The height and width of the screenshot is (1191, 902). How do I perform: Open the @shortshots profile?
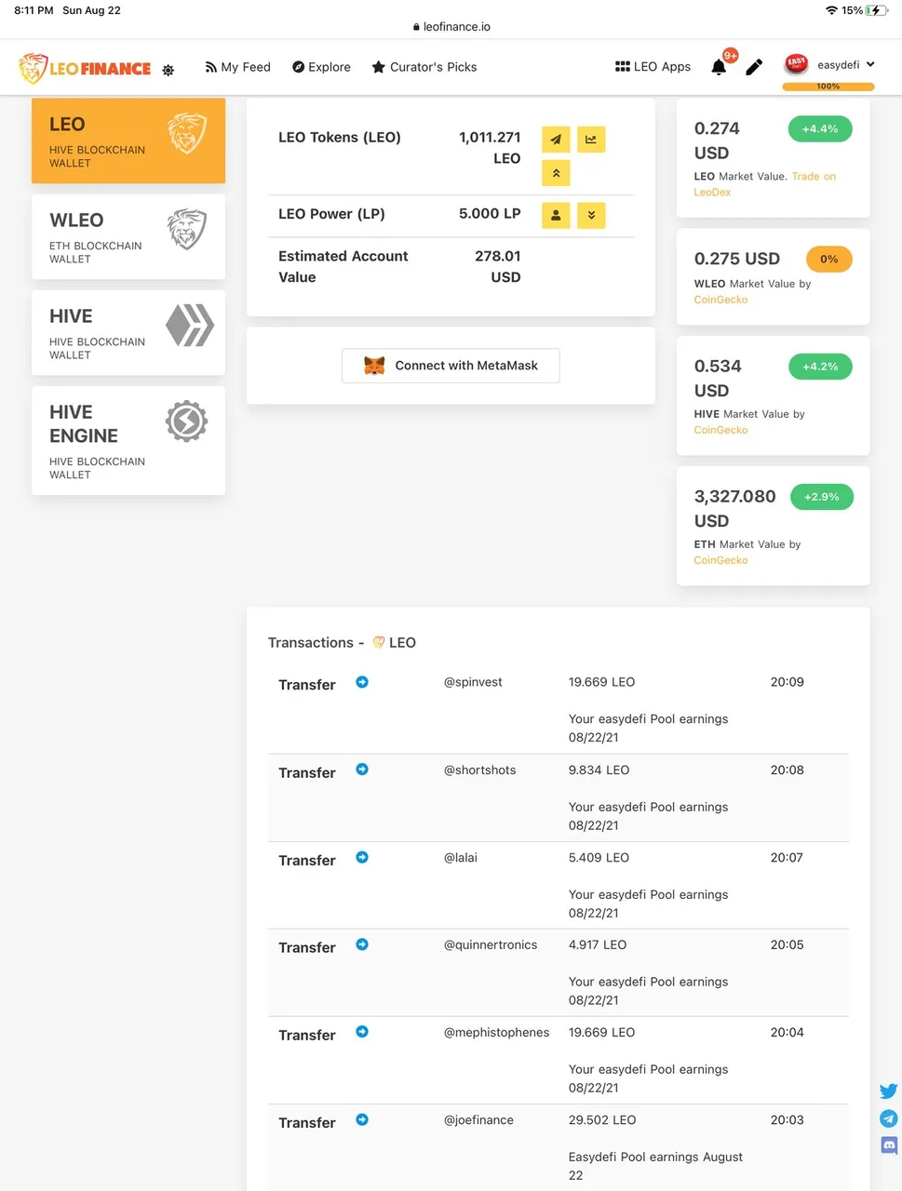[x=479, y=769]
